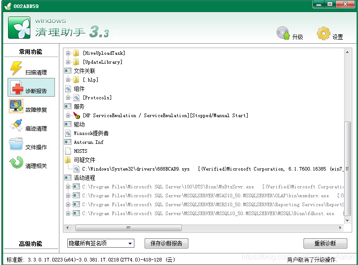Image resolution: width=358 pixels, height=265 pixels.
Task: Click the HOSTS file icon
Action: 68,151
